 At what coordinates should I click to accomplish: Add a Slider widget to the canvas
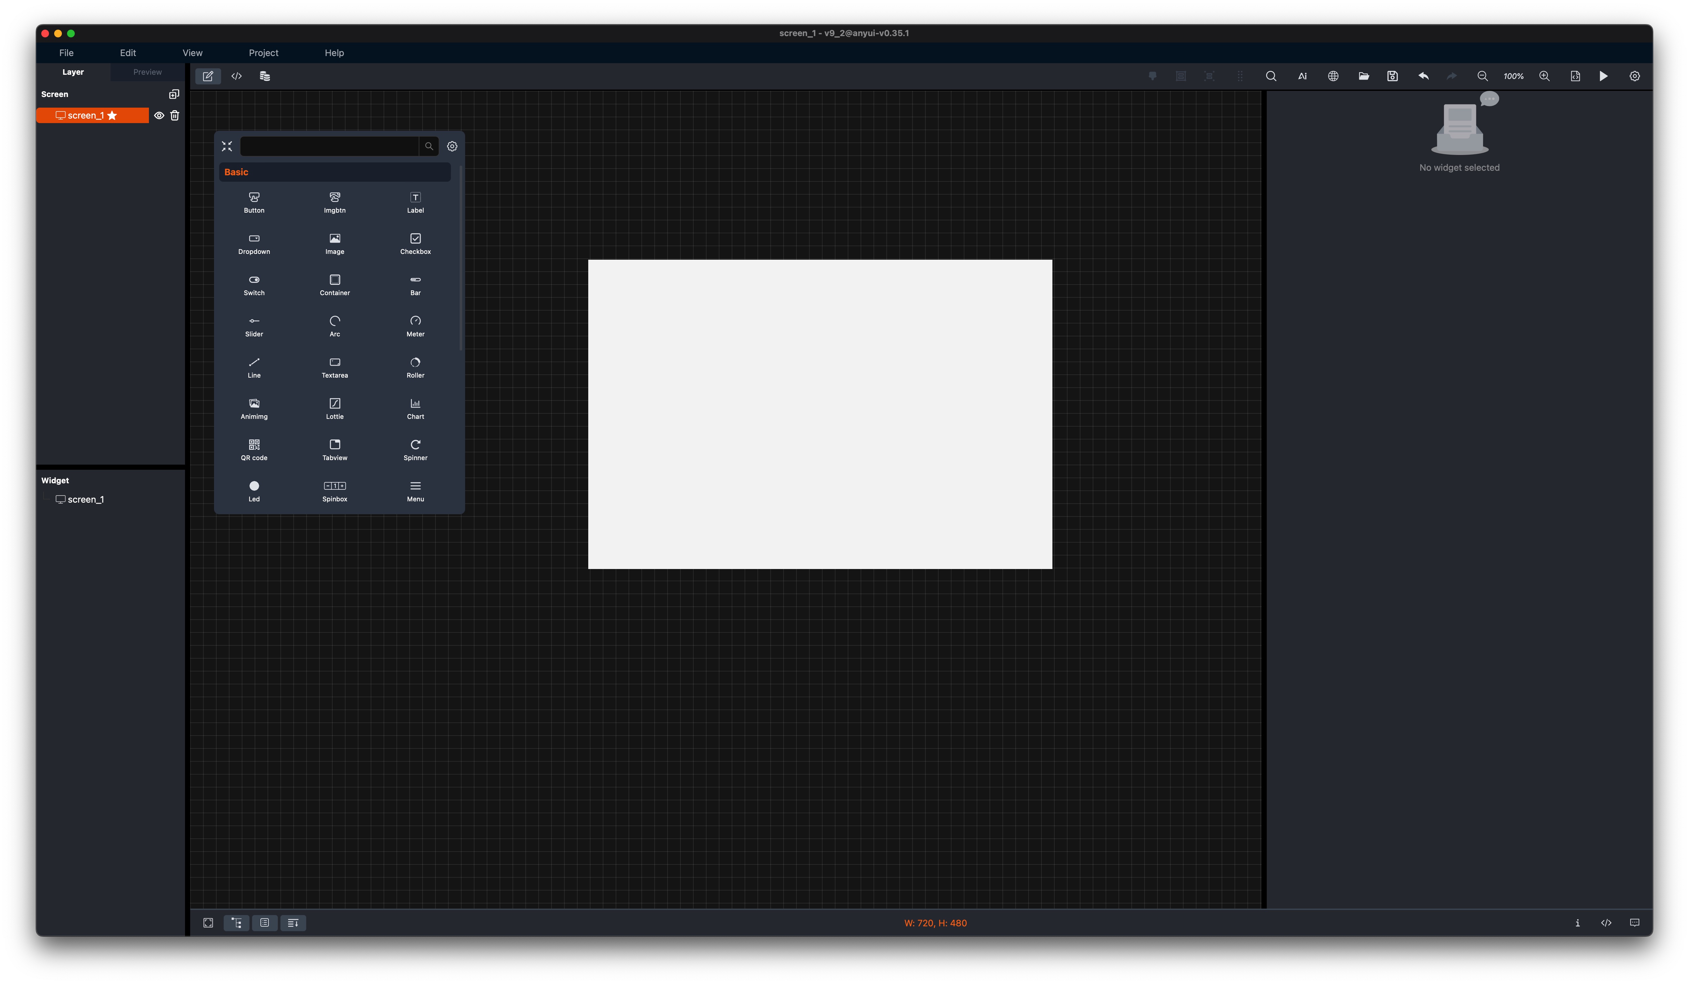pos(254,326)
